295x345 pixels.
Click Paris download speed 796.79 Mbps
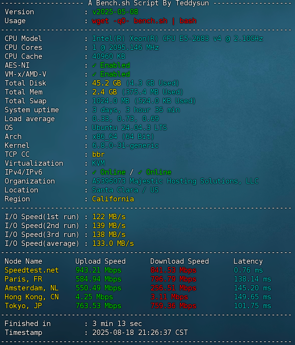point(173,279)
